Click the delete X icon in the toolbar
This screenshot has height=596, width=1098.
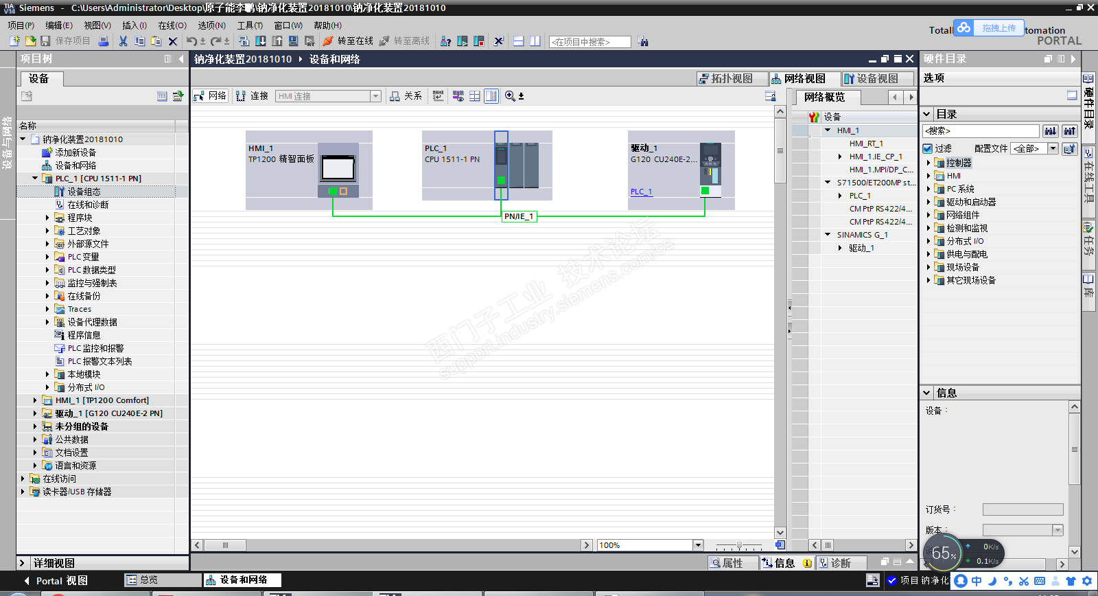[173, 41]
